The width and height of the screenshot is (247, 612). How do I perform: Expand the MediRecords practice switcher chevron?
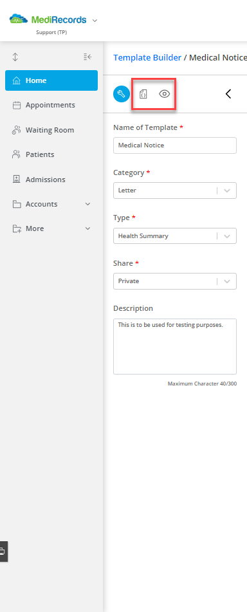[95, 21]
